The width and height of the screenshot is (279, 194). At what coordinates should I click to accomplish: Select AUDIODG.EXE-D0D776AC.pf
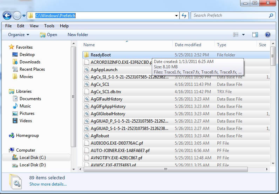click(176, 143)
